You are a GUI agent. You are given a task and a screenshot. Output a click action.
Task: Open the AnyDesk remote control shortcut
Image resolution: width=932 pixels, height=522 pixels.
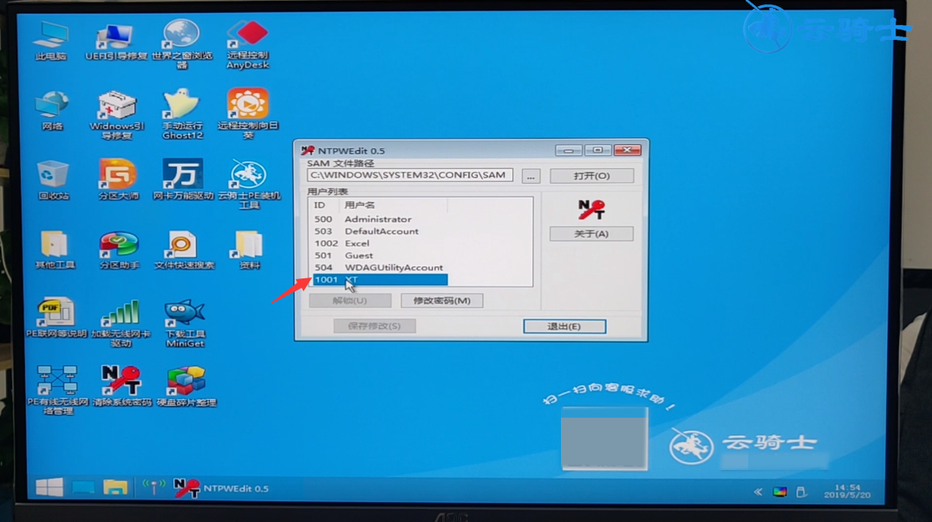click(x=248, y=40)
